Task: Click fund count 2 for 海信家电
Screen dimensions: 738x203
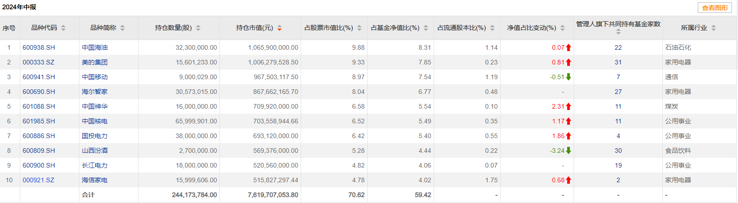Action: pos(618,180)
